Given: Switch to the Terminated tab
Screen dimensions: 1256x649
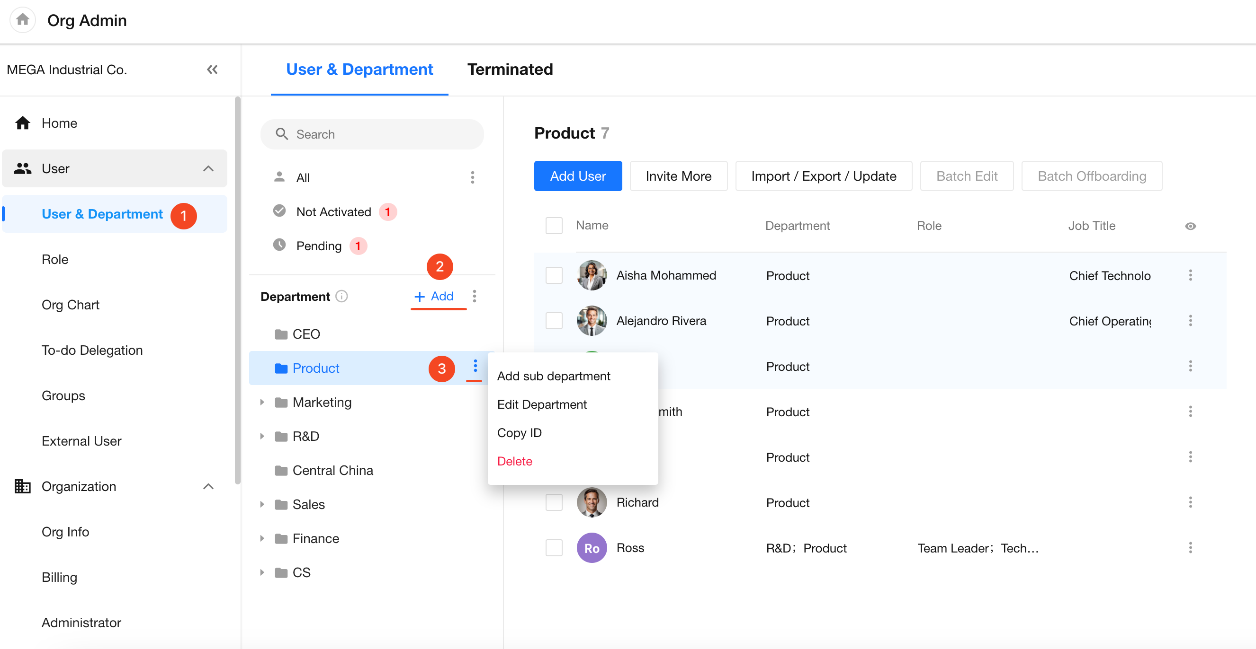Looking at the screenshot, I should (510, 69).
